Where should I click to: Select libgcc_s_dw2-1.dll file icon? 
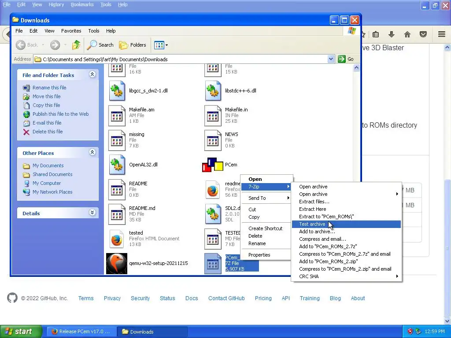click(x=117, y=91)
